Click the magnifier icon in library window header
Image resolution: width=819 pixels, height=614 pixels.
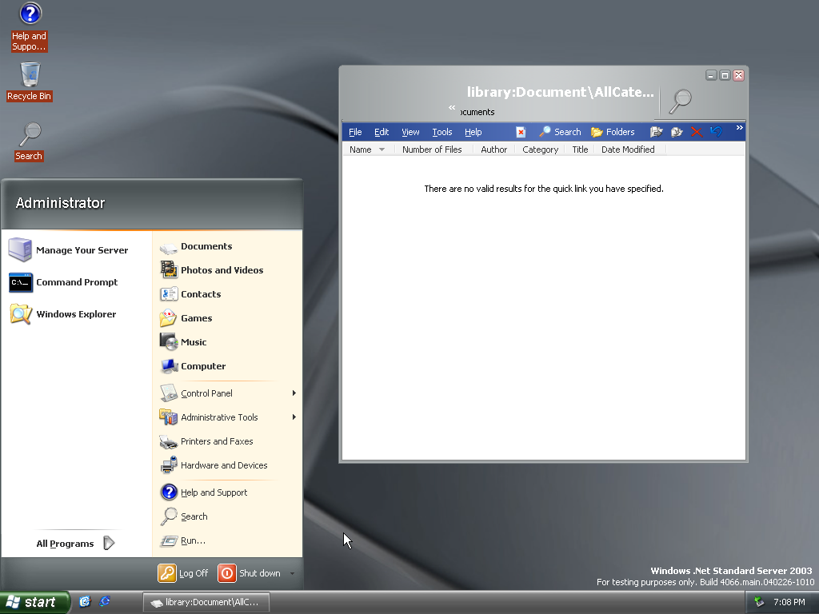(680, 102)
